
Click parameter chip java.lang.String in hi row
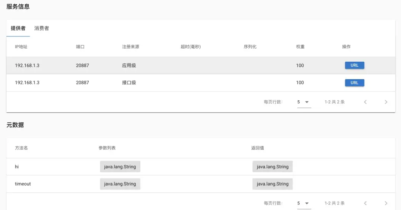120,167
